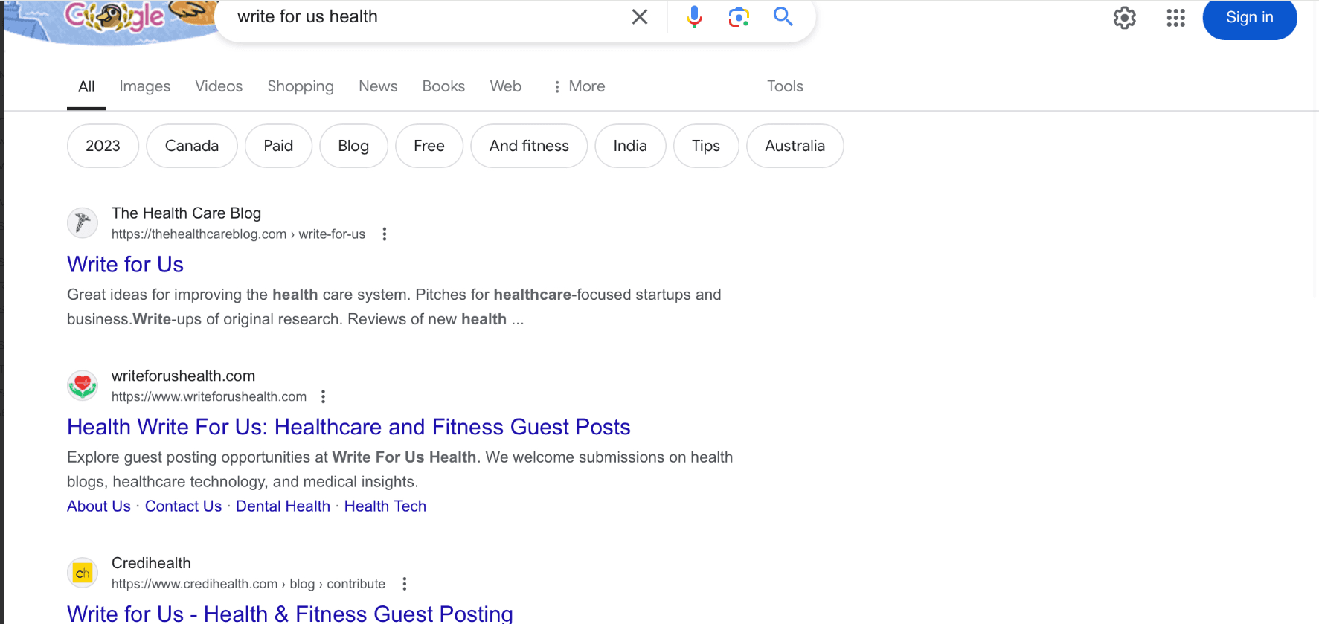Clear the search box with the X icon

[640, 17]
